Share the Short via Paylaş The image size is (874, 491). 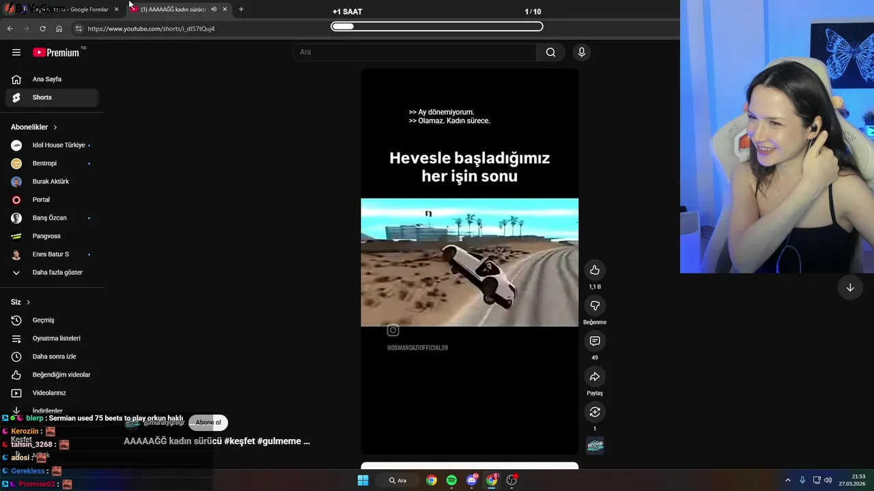pyautogui.click(x=595, y=376)
